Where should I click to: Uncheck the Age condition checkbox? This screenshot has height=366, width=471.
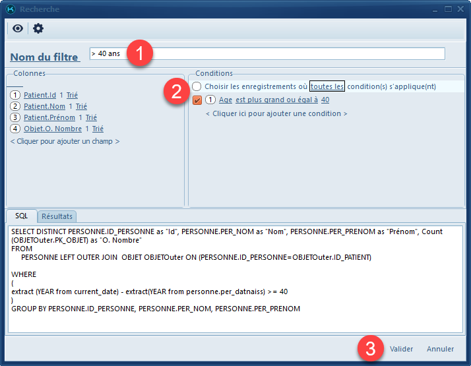pos(197,100)
